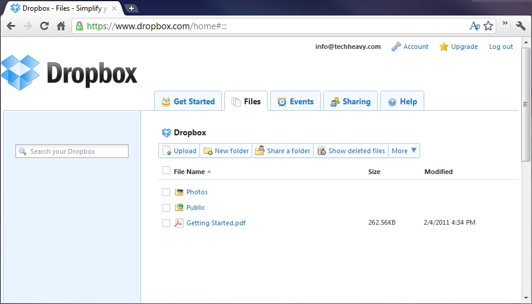Open the Events tab
The width and height of the screenshot is (532, 304).
tap(295, 101)
